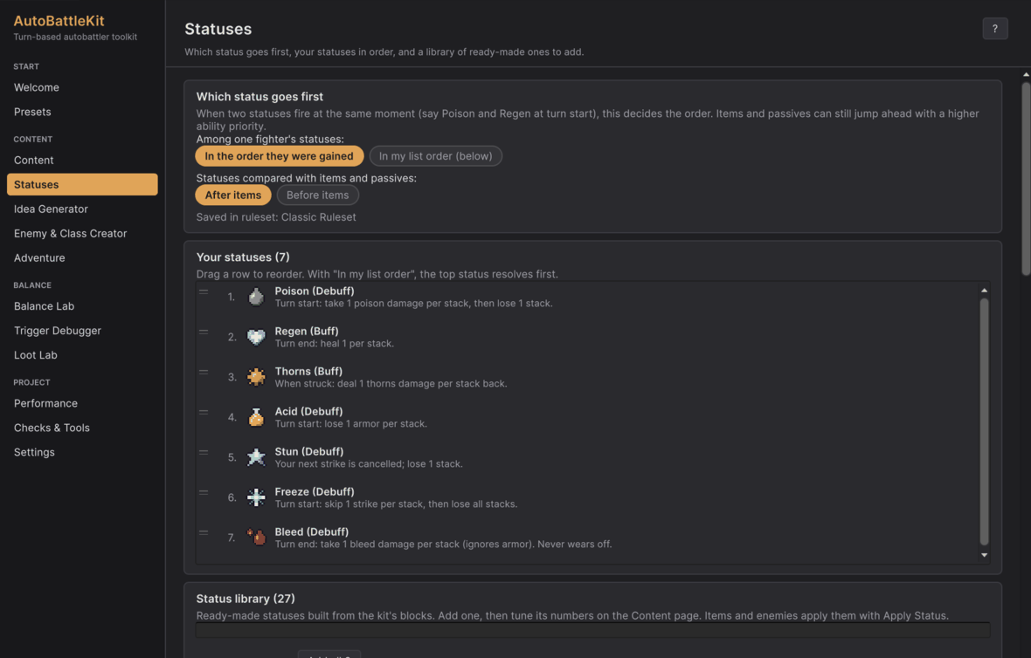Click the 'Freeze (Debuff)' row title

point(315,491)
